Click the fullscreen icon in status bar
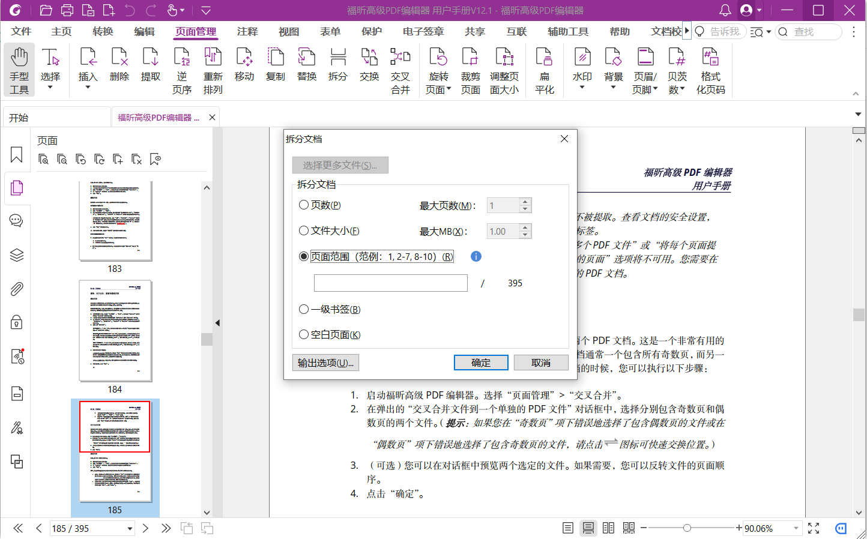This screenshot has width=867, height=539. [x=814, y=528]
